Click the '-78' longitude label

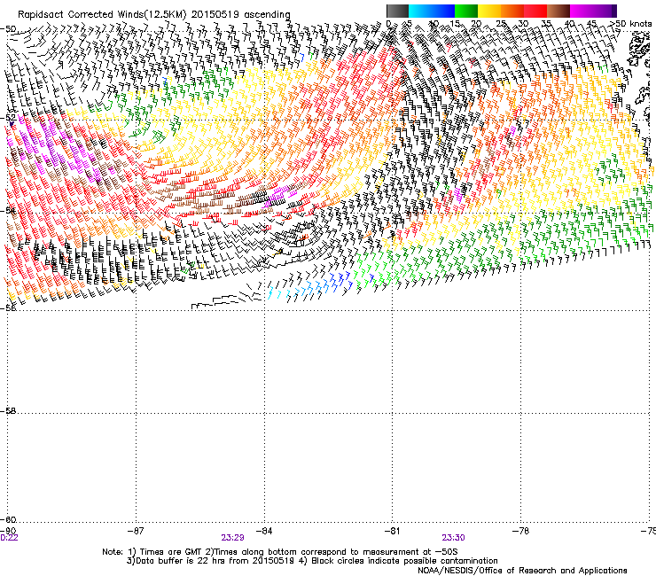[520, 531]
